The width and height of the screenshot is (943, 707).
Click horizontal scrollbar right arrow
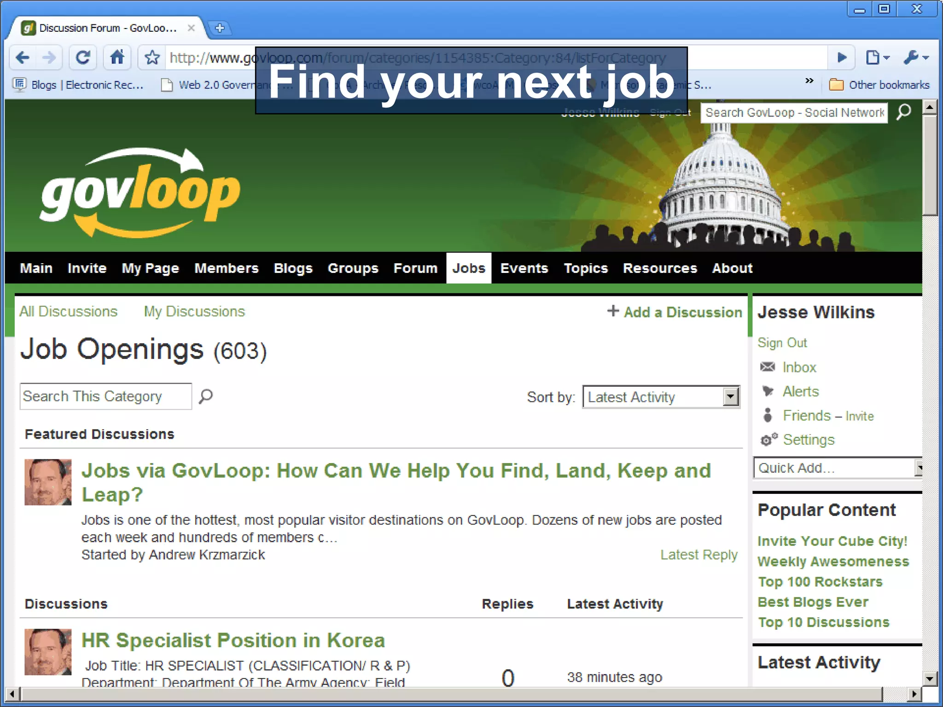pos(914,694)
